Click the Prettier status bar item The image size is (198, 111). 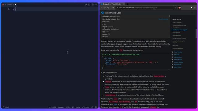[86, 107]
